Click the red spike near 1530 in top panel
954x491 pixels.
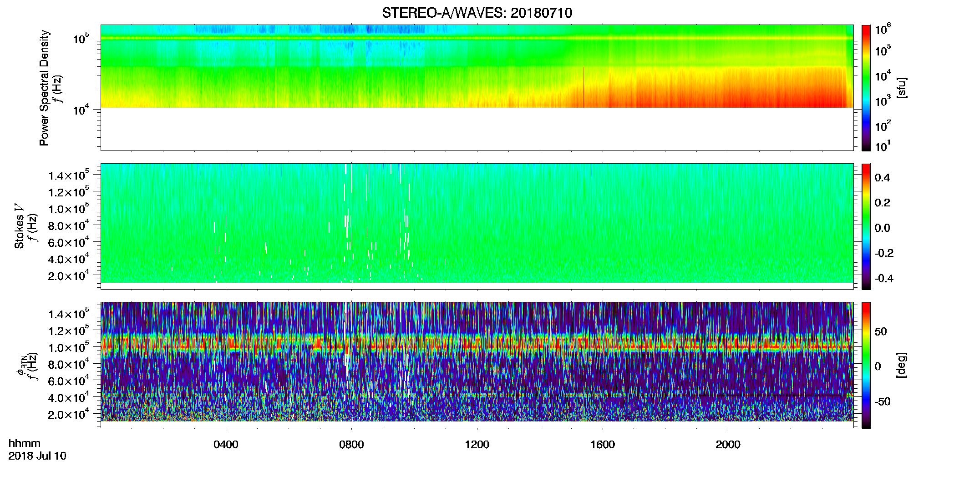pyautogui.click(x=584, y=87)
